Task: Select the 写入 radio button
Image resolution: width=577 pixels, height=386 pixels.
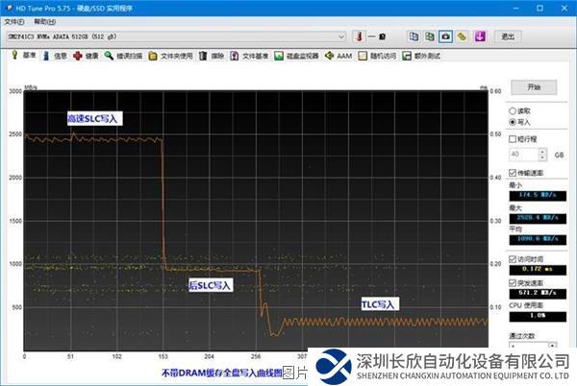Action: pyautogui.click(x=513, y=122)
